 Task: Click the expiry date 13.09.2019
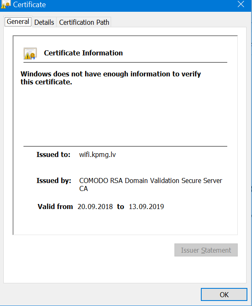point(146,207)
